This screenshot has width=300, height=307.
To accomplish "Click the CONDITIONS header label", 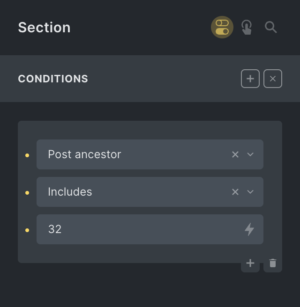I will coord(53,79).
